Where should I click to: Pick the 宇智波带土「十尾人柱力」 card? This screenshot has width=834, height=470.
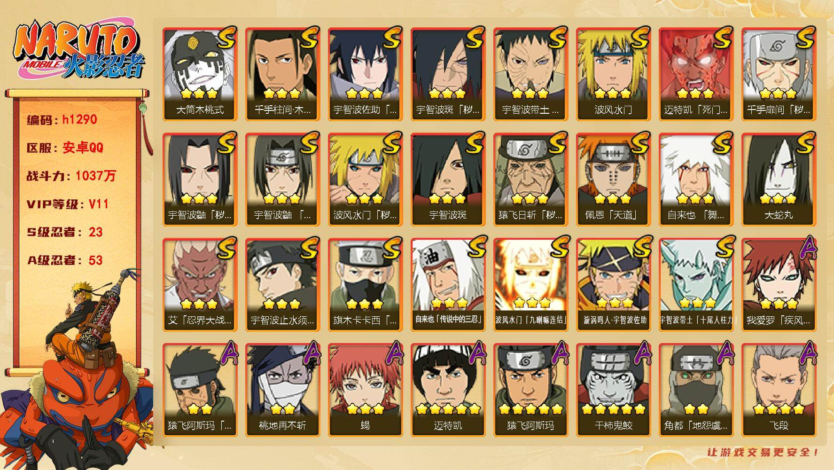[696, 284]
